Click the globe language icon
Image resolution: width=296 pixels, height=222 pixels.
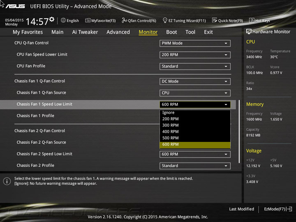(x=63, y=20)
